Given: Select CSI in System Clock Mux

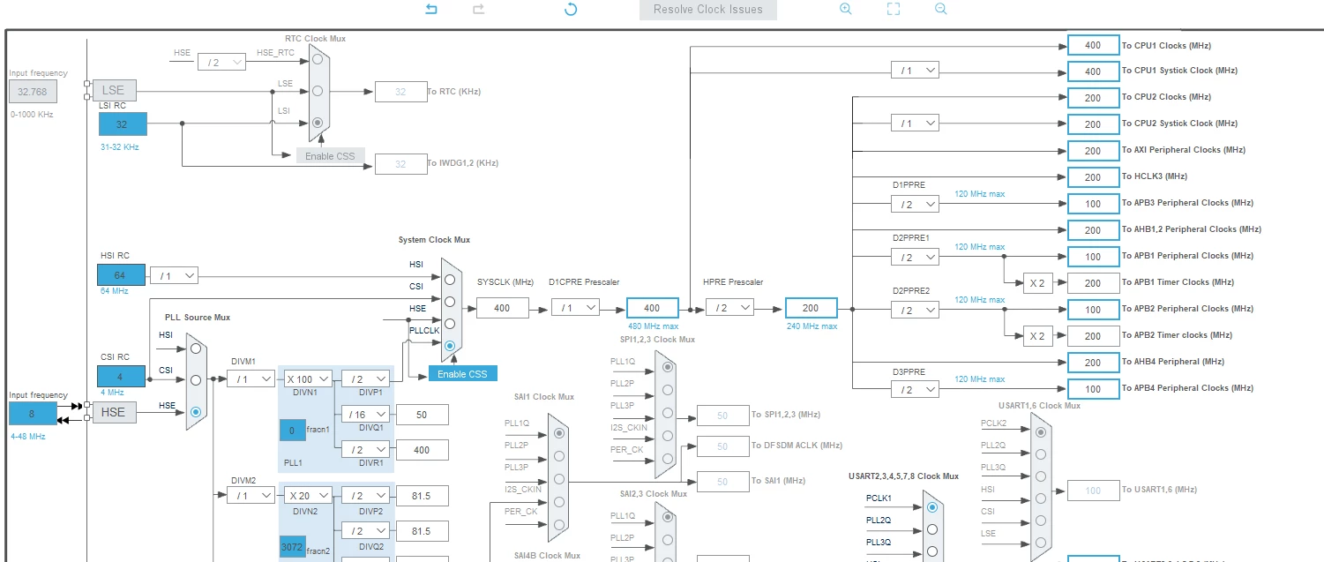Looking at the screenshot, I should point(450,302).
